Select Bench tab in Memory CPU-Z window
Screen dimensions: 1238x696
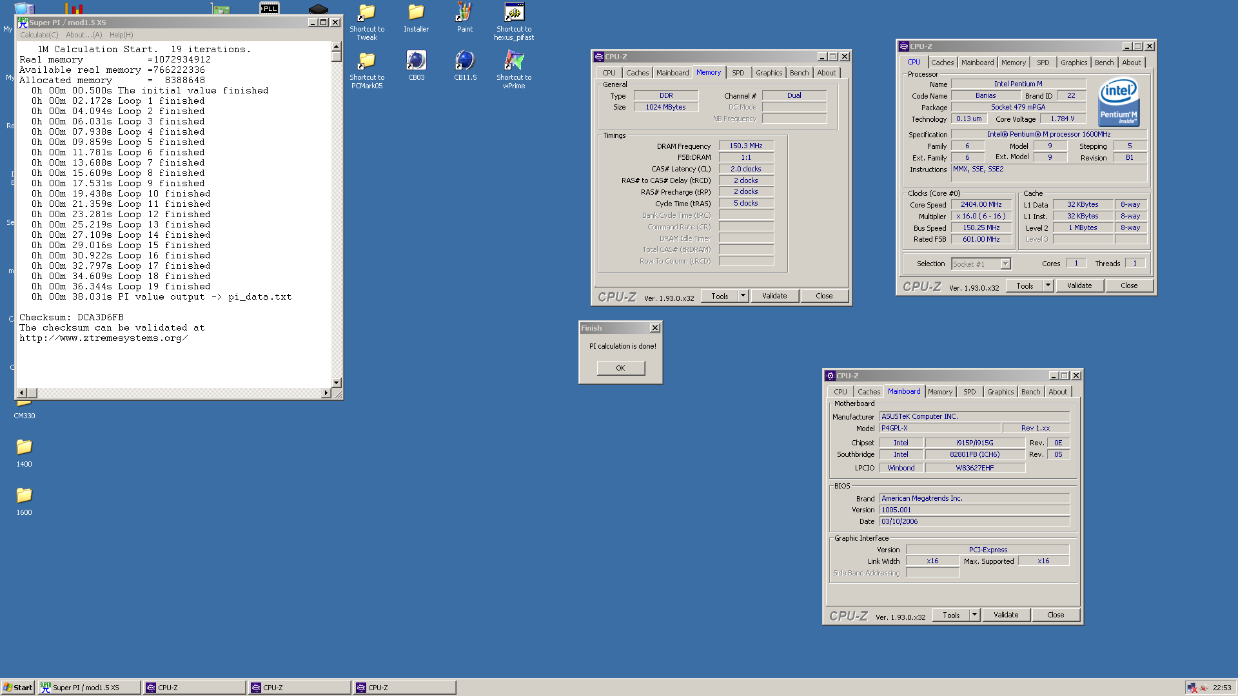[x=799, y=73]
